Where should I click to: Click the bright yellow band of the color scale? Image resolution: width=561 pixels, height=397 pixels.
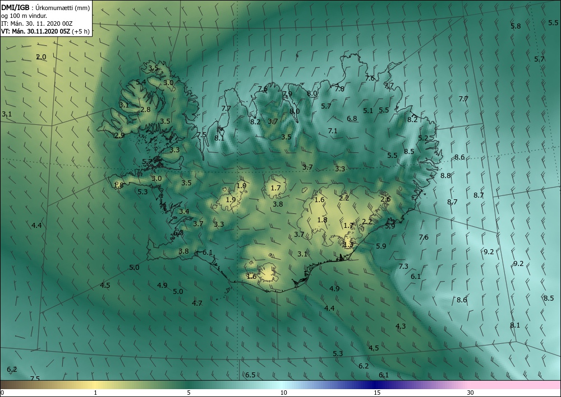(95, 385)
